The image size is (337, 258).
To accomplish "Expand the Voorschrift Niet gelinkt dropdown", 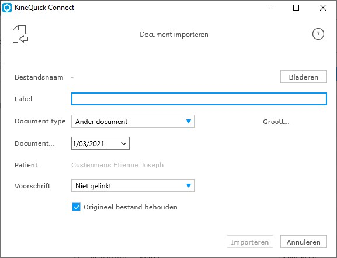I will tap(133, 185).
